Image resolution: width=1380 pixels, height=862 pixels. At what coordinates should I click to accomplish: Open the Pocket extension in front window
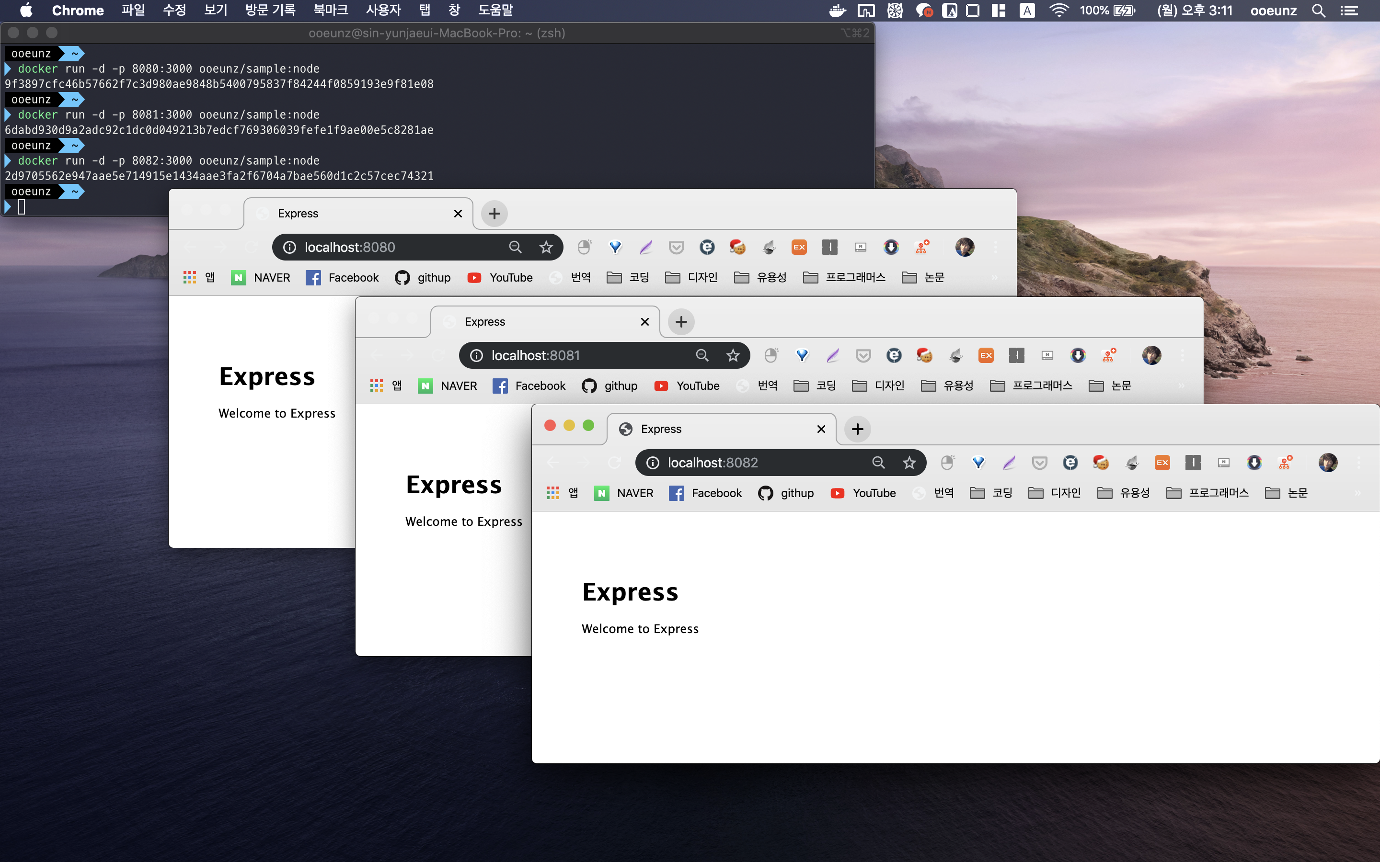pyautogui.click(x=1039, y=462)
